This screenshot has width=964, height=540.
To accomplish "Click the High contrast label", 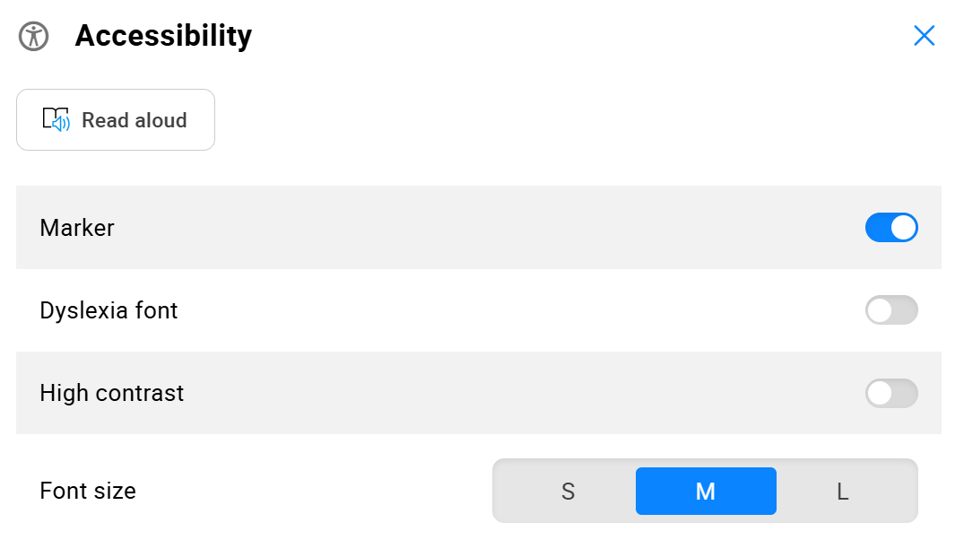I will 112,393.
